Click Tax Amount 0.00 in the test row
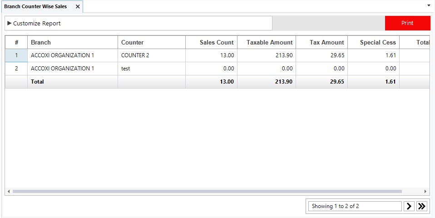Screen dimensions: 435x218 pos(322,69)
